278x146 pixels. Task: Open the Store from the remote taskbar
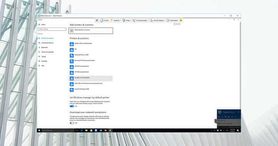[x=91, y=130]
